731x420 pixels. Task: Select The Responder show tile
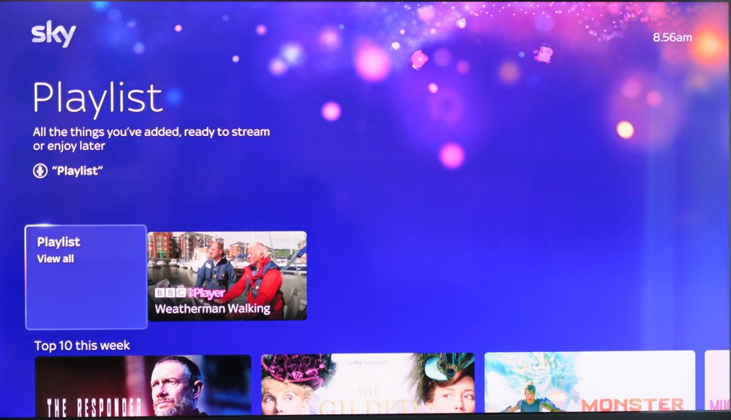click(143, 384)
